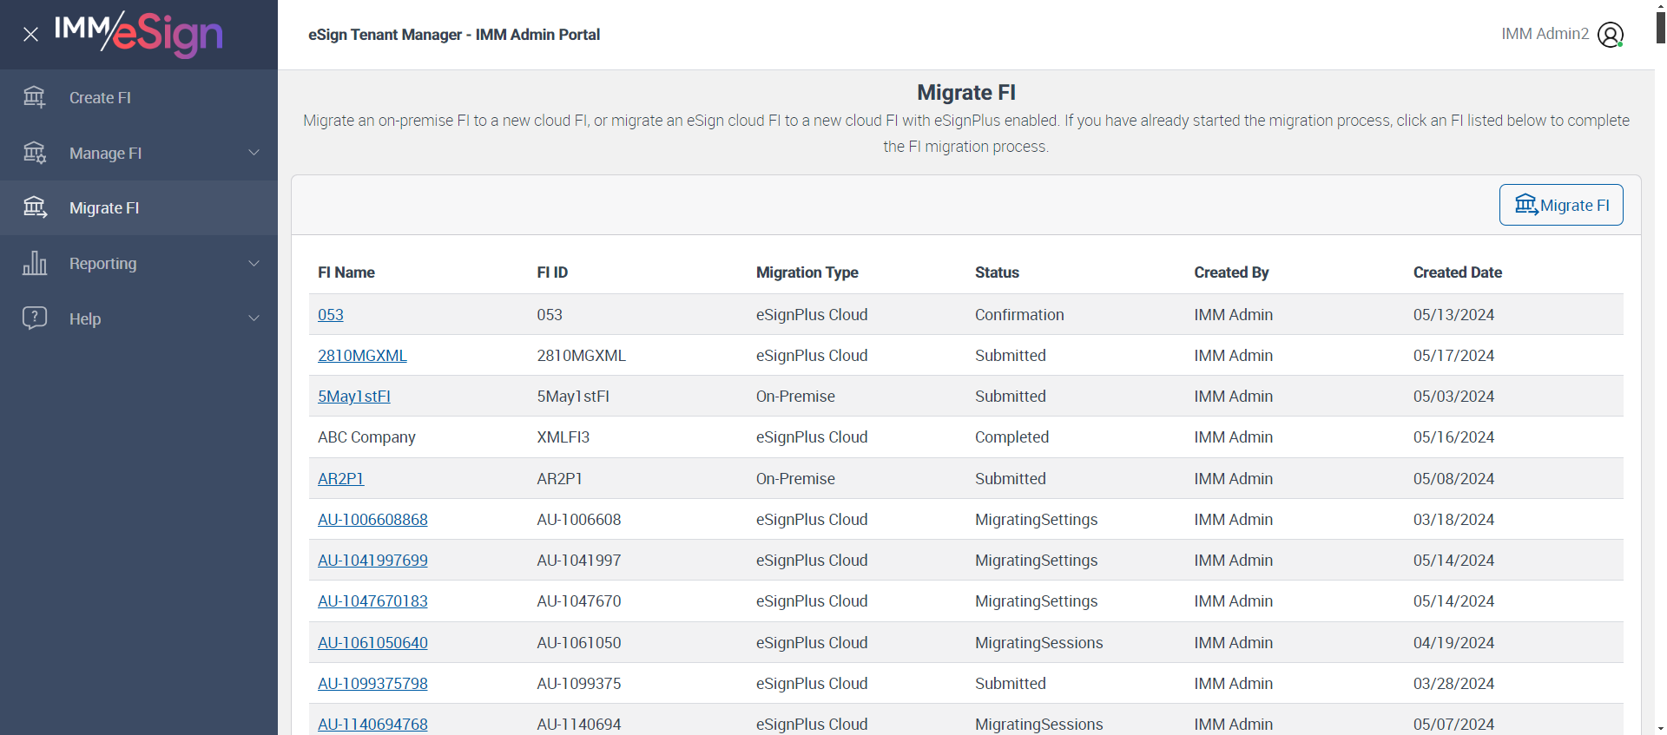Image resolution: width=1667 pixels, height=735 pixels.
Task: Open the AU-1041997699 link
Action: tap(372, 561)
